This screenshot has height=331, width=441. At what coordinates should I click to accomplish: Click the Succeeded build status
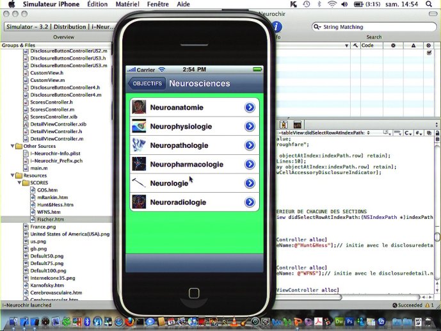pos(408,305)
